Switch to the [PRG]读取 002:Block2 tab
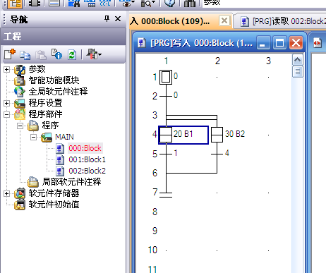This screenshot has width=326, height=273. point(282,21)
